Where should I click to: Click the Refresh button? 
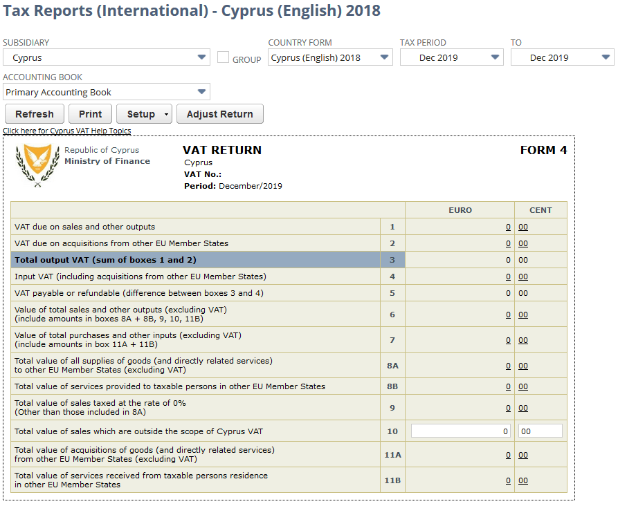[x=34, y=114]
